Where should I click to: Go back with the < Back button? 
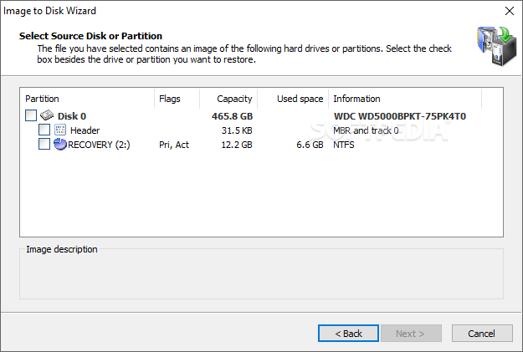(348, 334)
